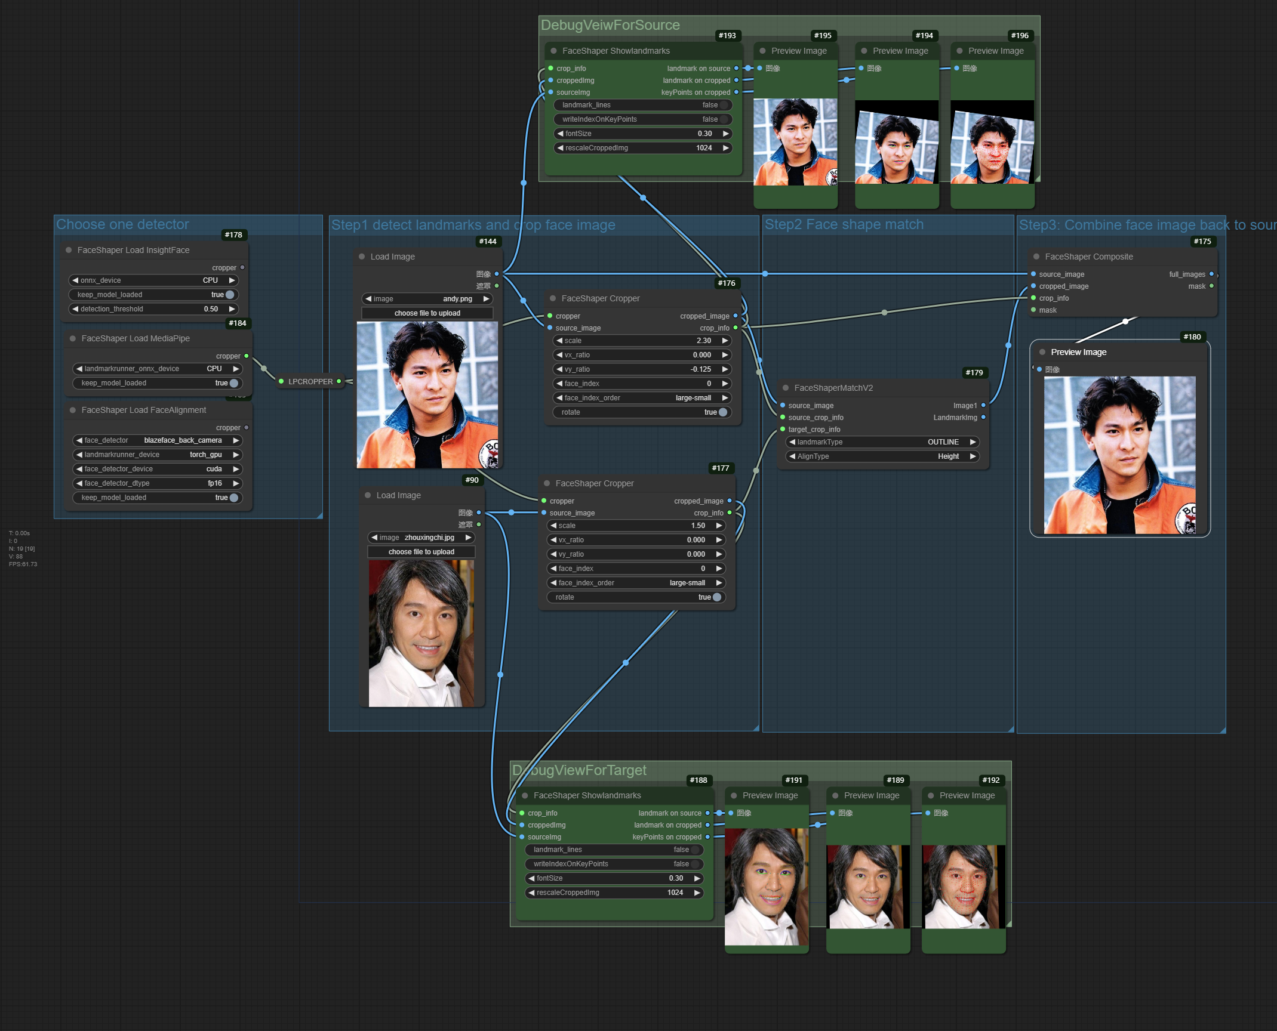Click the full_images output socket on Composite
Viewport: 1277px width, 1031px height.
(1211, 274)
